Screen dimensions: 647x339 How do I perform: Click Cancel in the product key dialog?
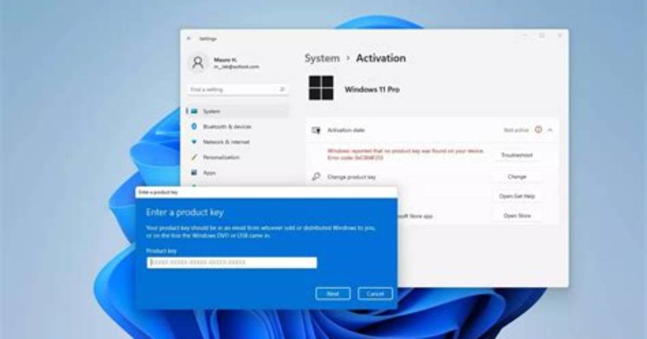[375, 294]
